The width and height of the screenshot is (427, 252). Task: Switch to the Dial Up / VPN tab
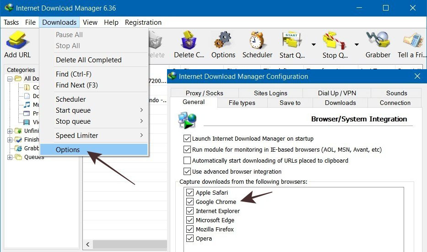pos(337,93)
